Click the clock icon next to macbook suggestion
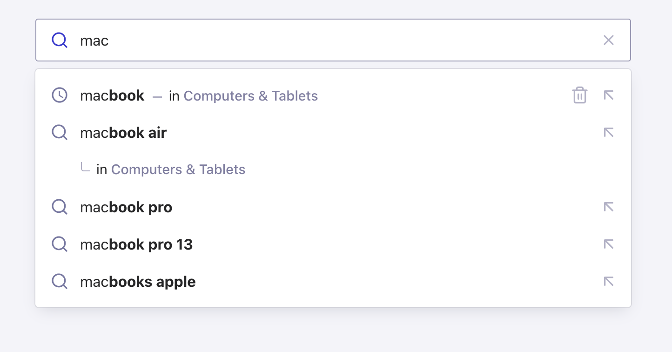This screenshot has height=352, width=672. pos(59,95)
